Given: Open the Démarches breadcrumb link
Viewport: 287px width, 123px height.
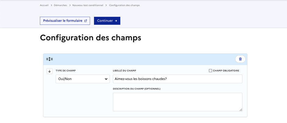Looking at the screenshot, I should tap(60, 5).
